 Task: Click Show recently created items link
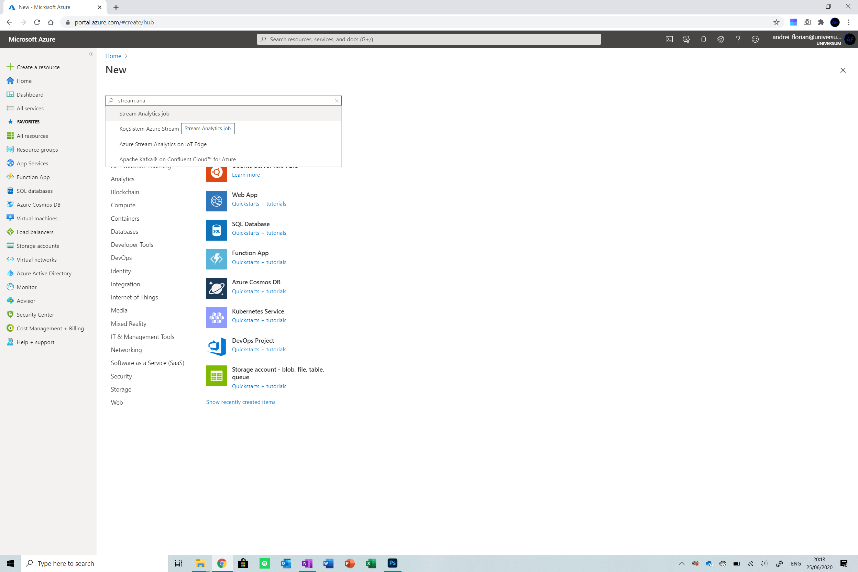pos(240,401)
